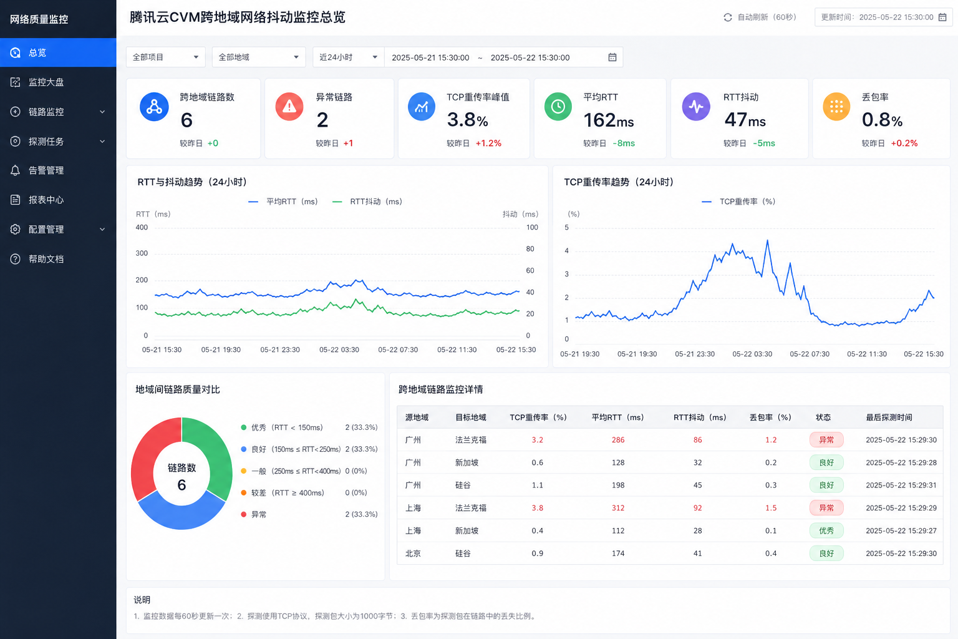
Task: Sort by 丢包率（%）column header
Action: tap(770, 417)
